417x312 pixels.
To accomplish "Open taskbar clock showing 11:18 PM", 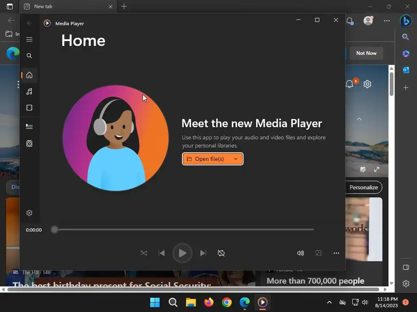I will 386,302.
